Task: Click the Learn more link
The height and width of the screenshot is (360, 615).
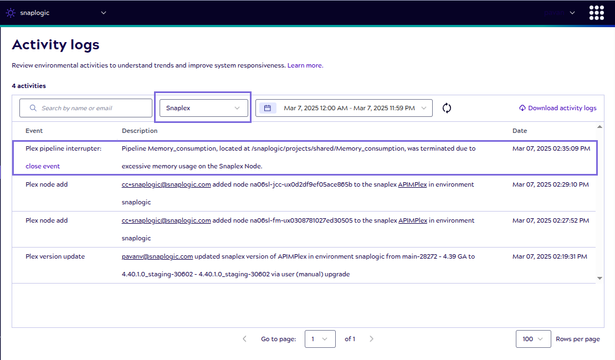Action: point(305,65)
